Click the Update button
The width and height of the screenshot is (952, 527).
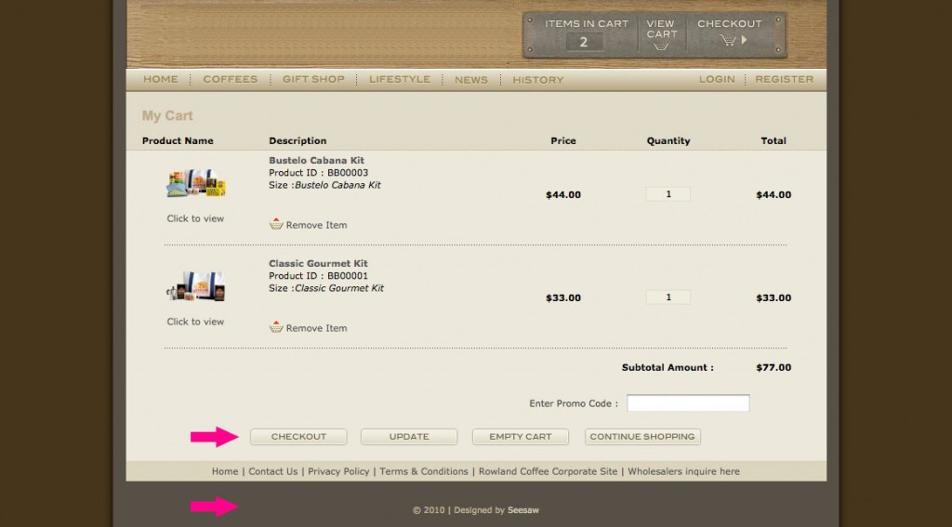(409, 437)
